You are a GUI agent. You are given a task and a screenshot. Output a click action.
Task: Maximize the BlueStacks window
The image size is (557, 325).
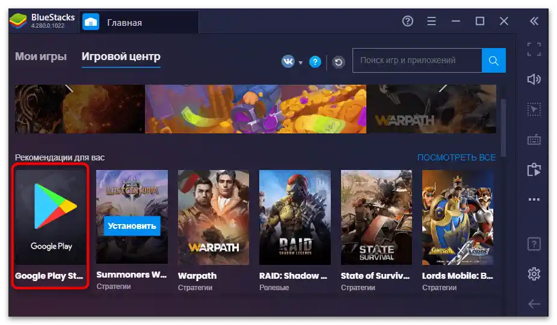coord(479,21)
